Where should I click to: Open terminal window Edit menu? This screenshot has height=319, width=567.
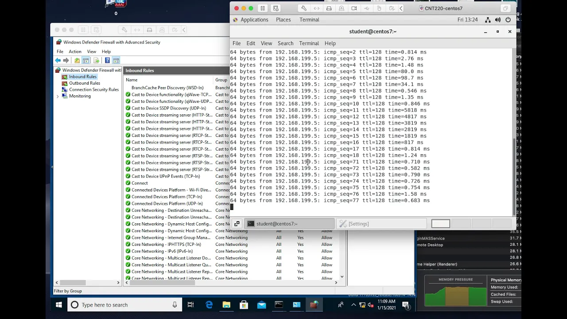coord(251,43)
